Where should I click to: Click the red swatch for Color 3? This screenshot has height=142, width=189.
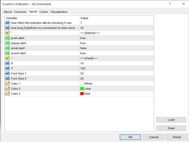(x=82, y=94)
